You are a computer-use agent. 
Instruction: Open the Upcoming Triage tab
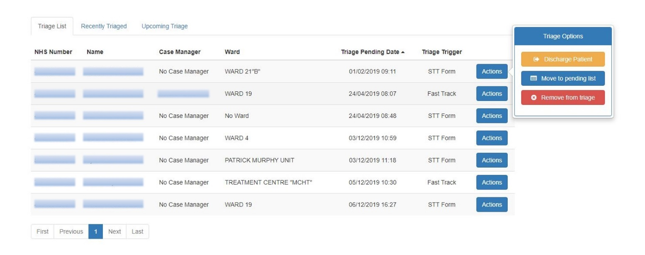click(x=164, y=26)
